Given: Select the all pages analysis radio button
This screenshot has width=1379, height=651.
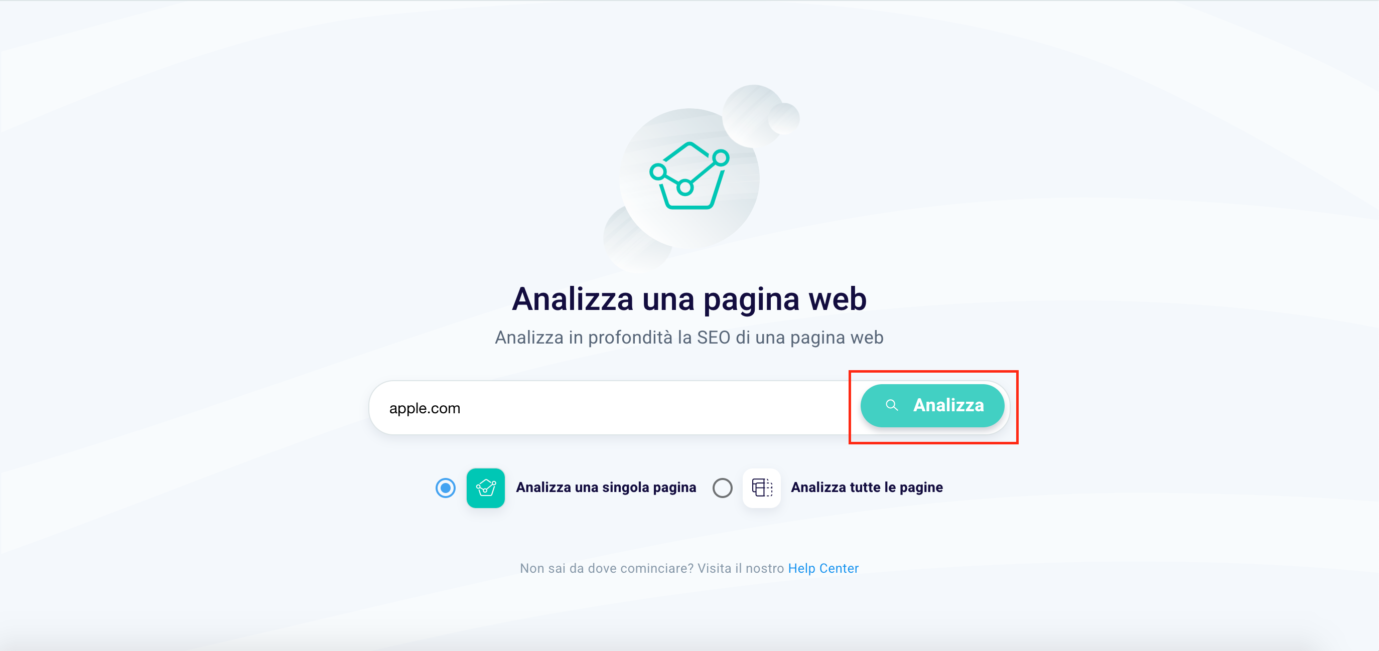Looking at the screenshot, I should 722,488.
